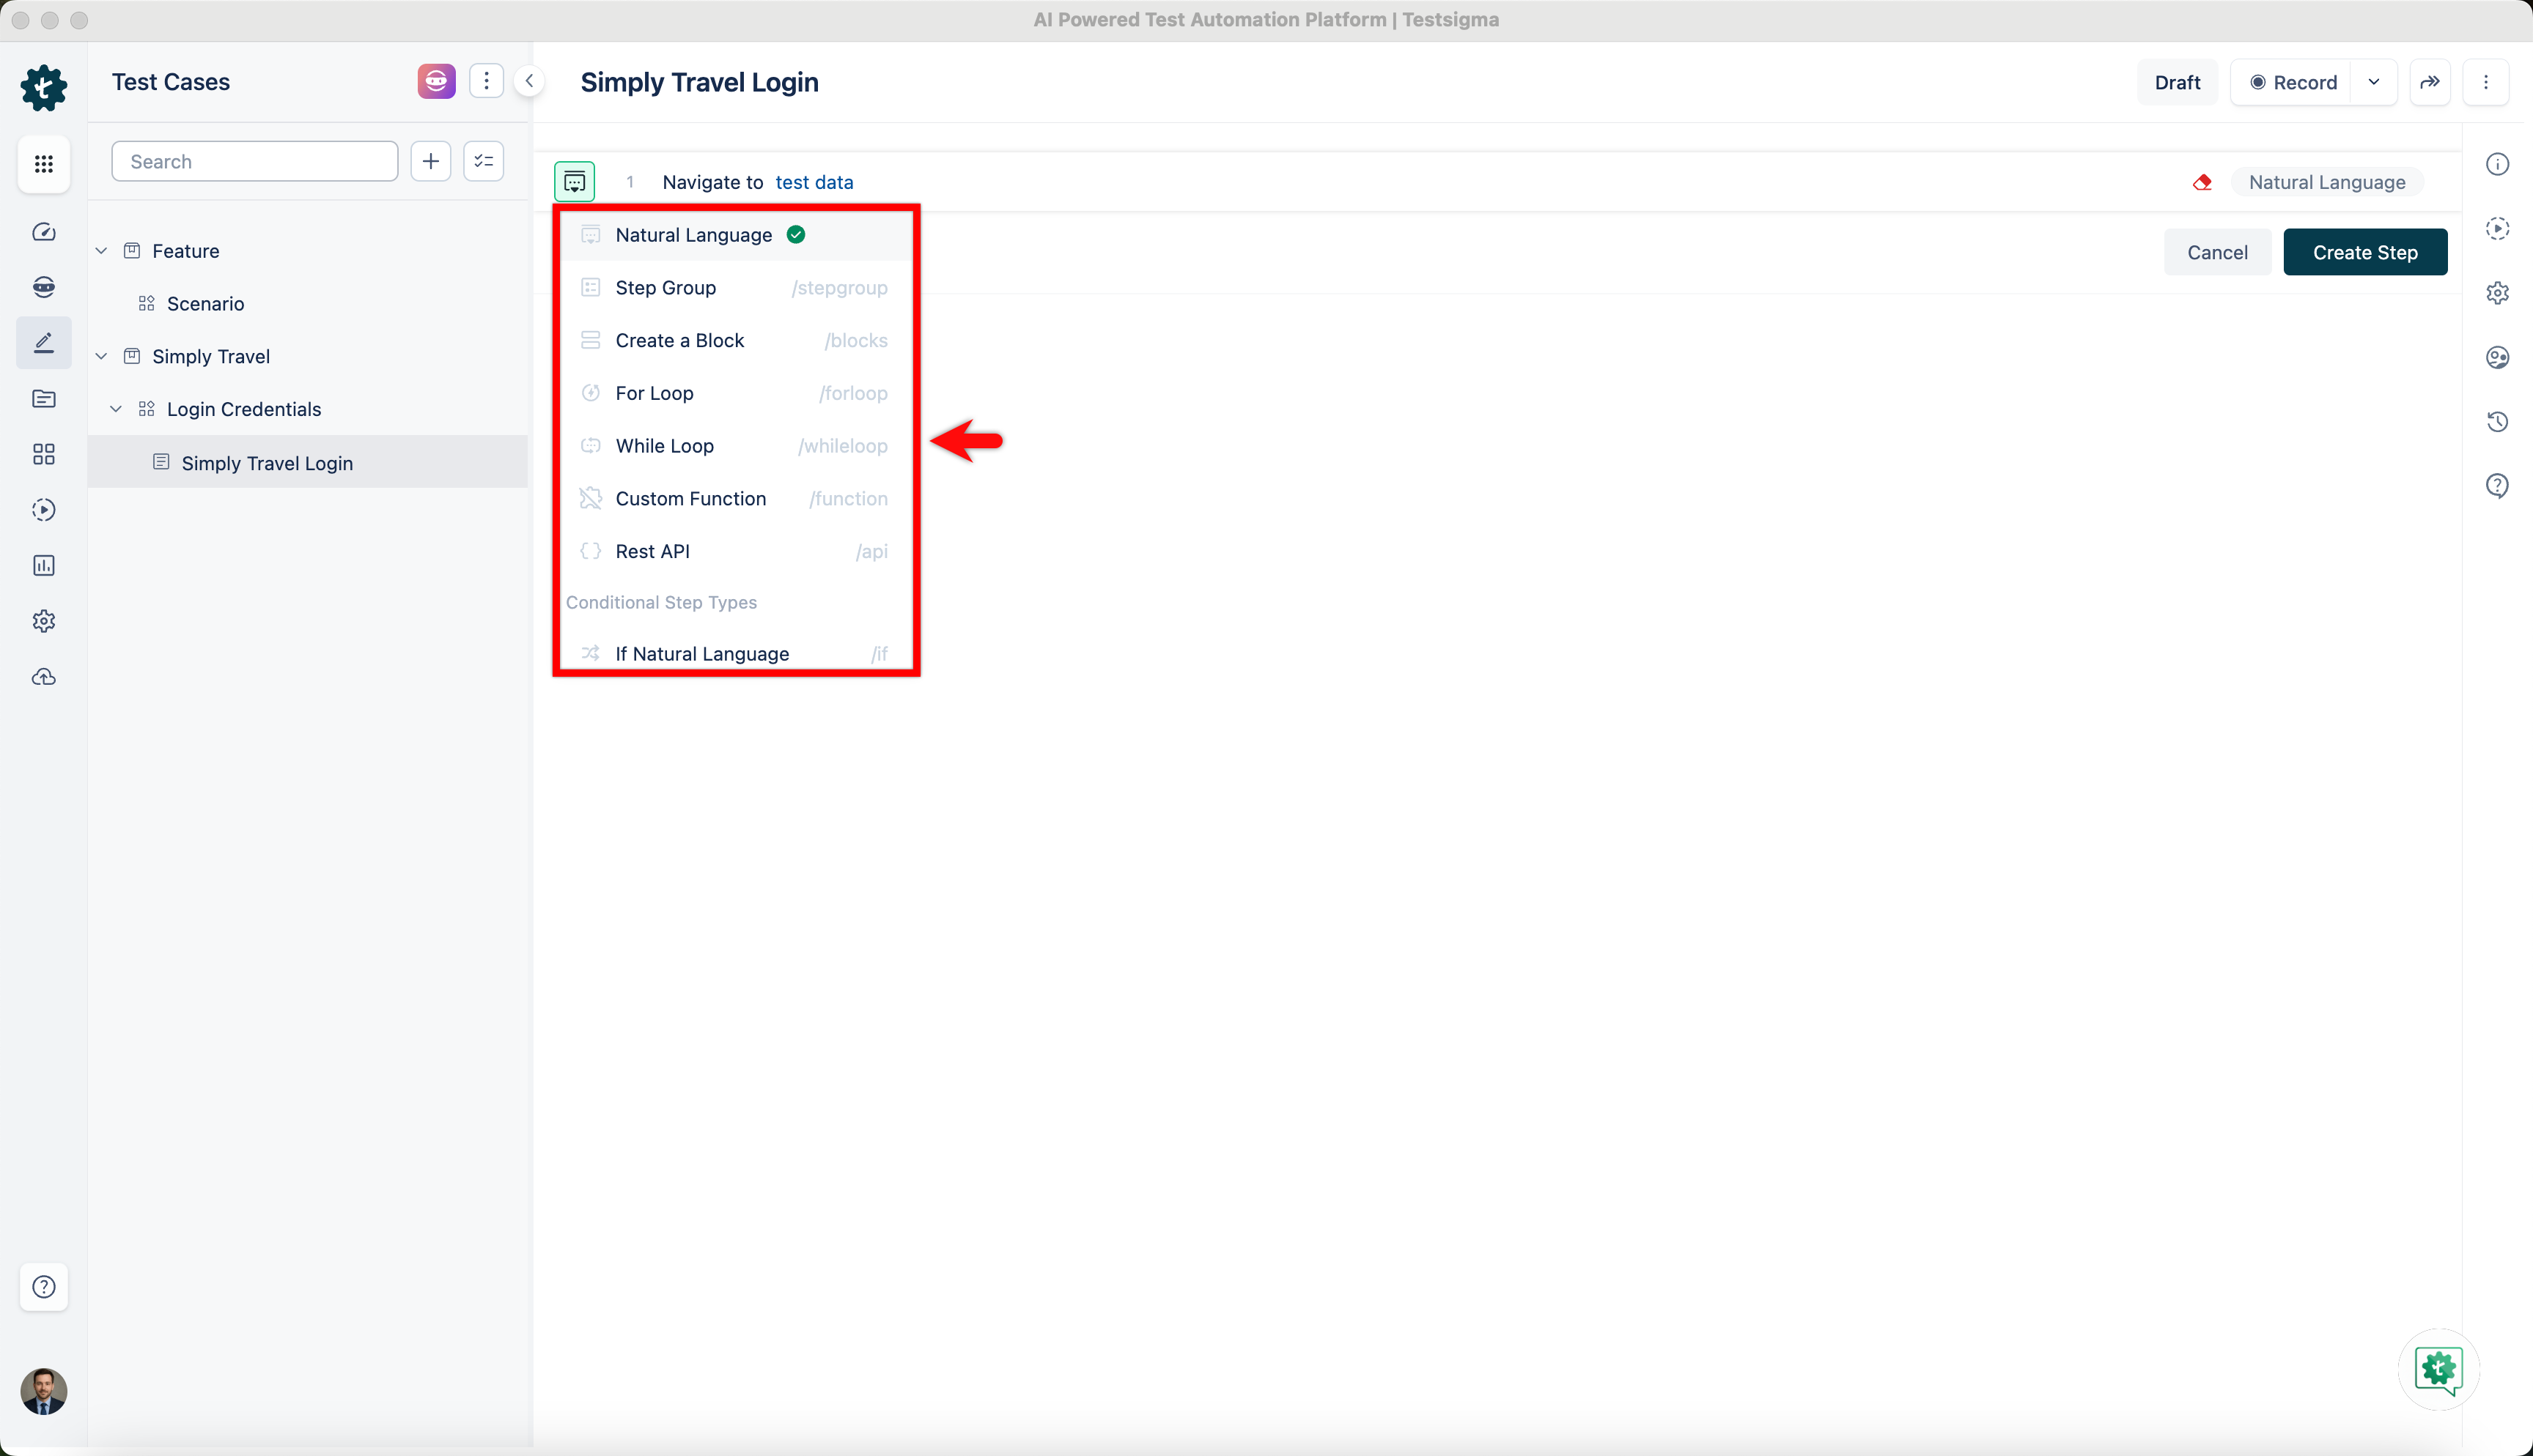Image resolution: width=2533 pixels, height=1456 pixels.
Task: Collapse the Test Cases side panel
Action: 529,81
